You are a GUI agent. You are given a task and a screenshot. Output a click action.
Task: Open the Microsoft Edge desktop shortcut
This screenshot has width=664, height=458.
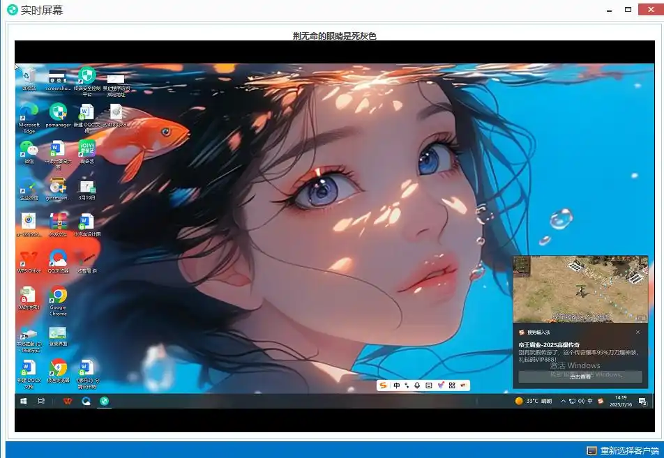(x=29, y=119)
